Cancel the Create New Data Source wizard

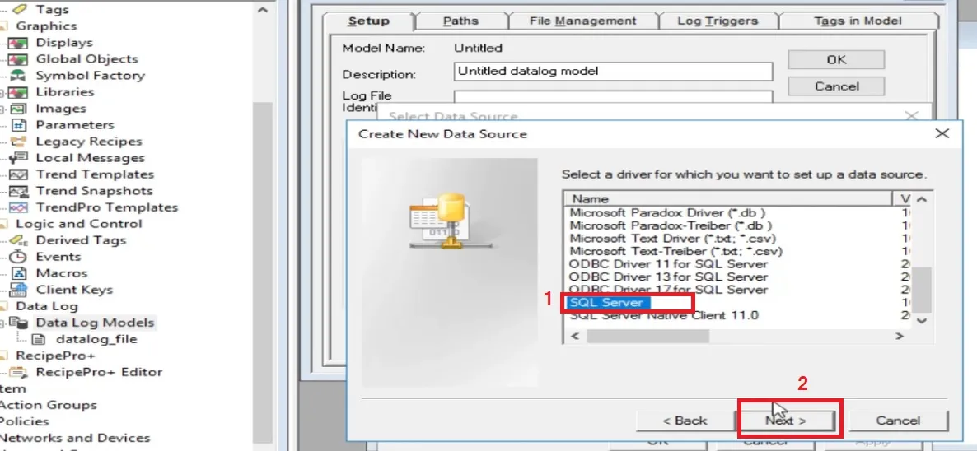pyautogui.click(x=898, y=421)
